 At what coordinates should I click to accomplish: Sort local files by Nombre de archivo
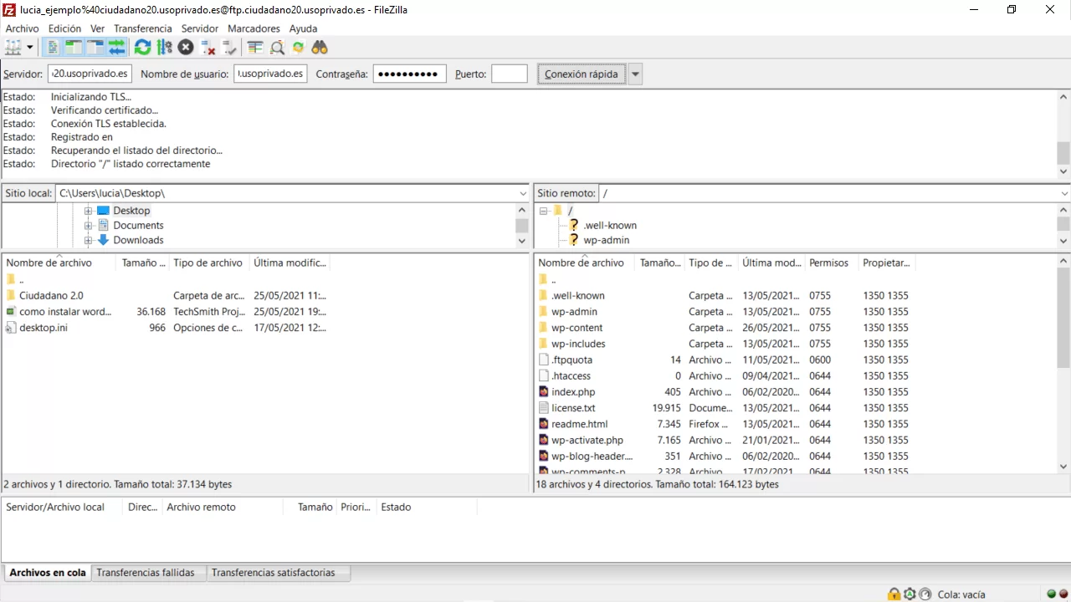coord(60,263)
